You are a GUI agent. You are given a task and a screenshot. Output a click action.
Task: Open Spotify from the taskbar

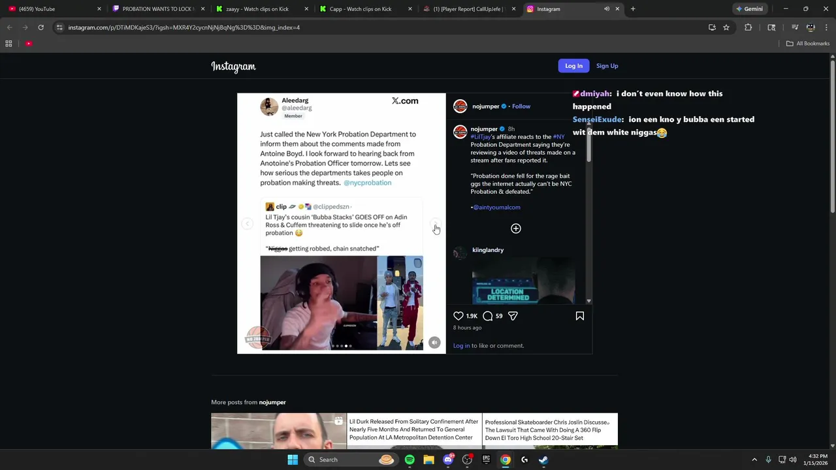pos(410,460)
